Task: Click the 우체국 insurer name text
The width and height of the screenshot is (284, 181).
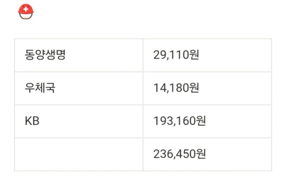Action: [40, 88]
